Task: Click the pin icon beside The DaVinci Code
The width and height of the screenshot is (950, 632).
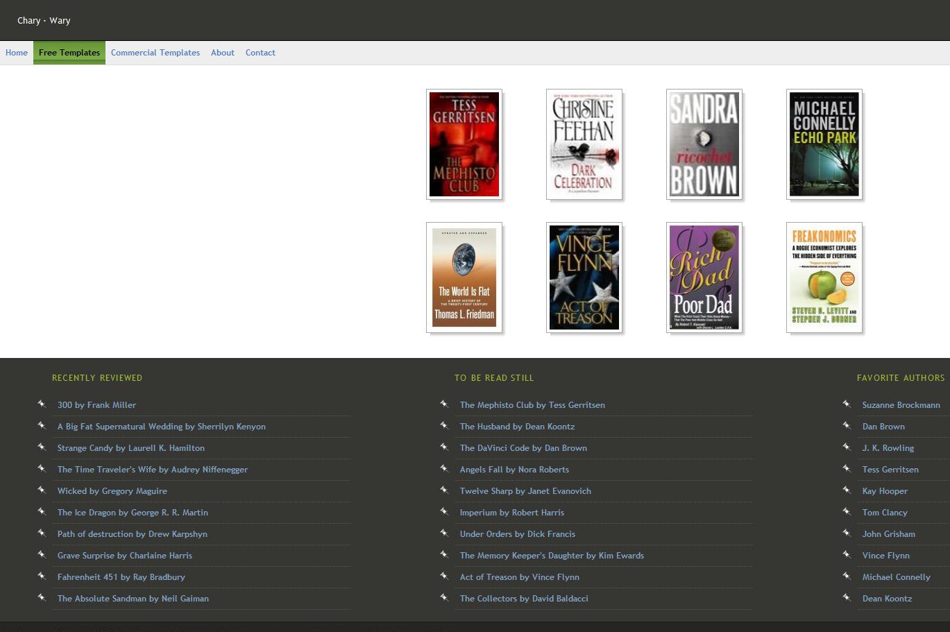Action: point(444,447)
